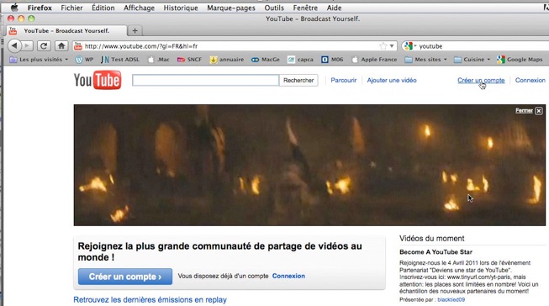549x306 pixels.
Task: Click Connexion in the header
Action: pos(531,80)
